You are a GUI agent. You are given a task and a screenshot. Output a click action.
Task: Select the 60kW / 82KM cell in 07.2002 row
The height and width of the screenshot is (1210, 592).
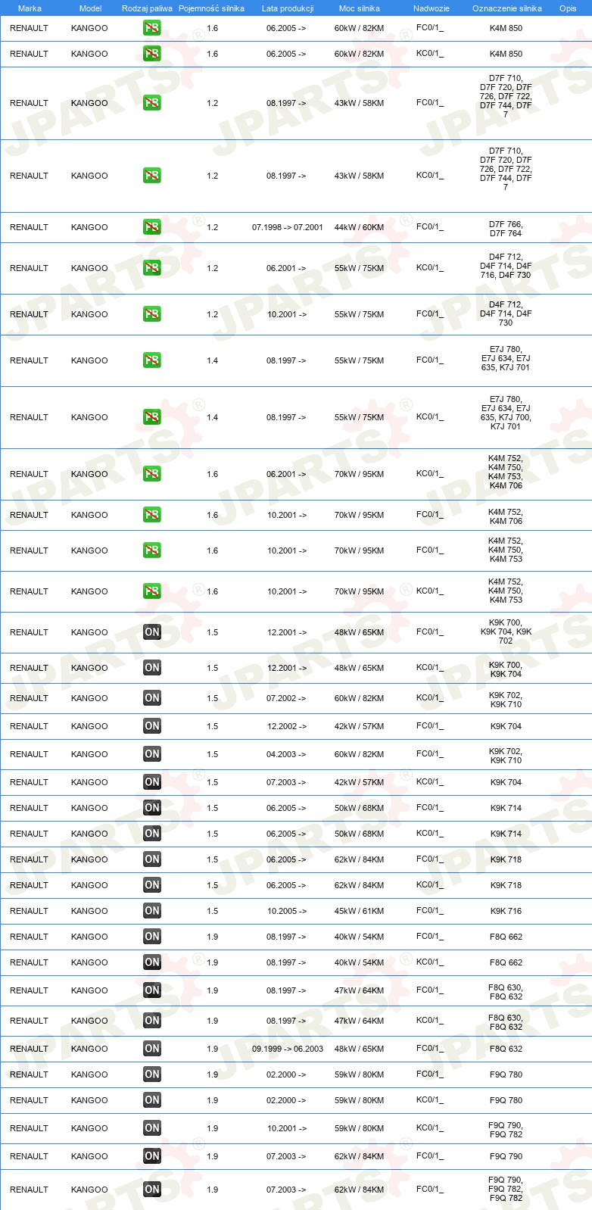click(x=359, y=698)
